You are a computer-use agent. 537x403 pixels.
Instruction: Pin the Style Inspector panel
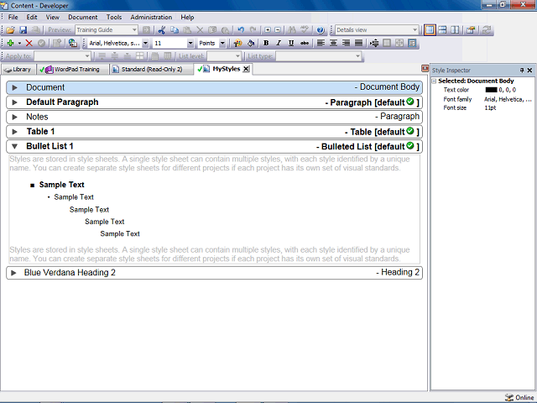point(522,71)
